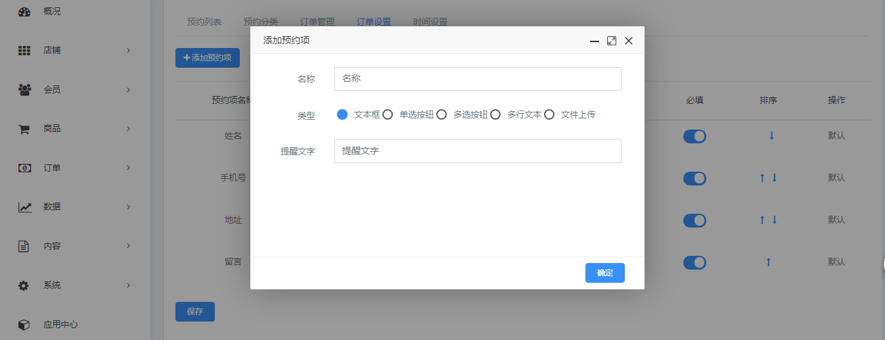The width and height of the screenshot is (885, 340).
Task: Click the 商品 shopping cart icon
Action: [24, 129]
